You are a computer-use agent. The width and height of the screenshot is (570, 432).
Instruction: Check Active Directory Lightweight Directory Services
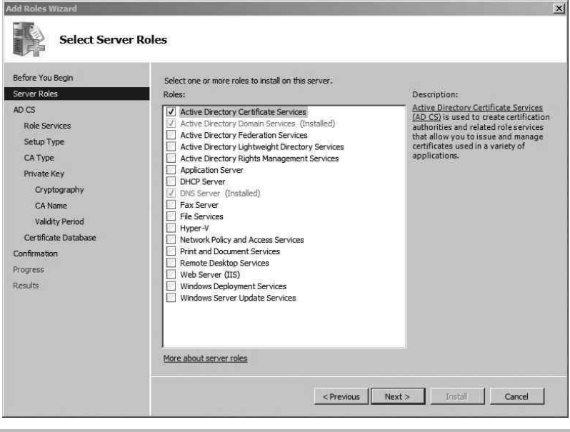[171, 146]
